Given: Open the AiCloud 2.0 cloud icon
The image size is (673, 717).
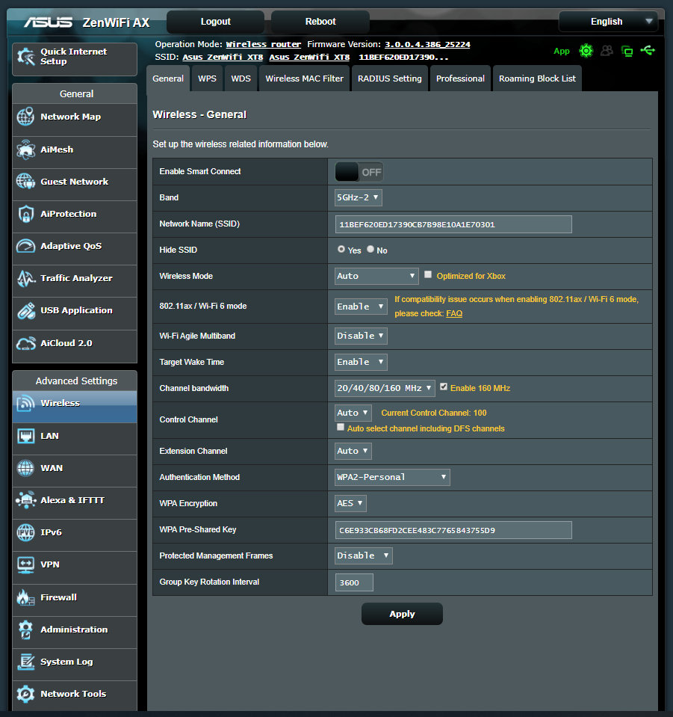Looking at the screenshot, I should coord(25,343).
